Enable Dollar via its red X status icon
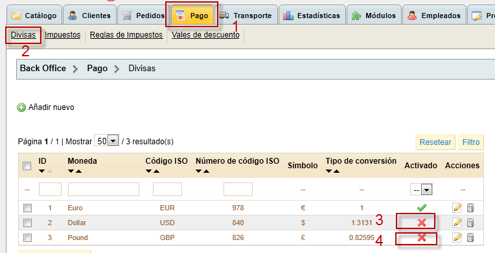Screen dimensions: 495x253 point(421,223)
